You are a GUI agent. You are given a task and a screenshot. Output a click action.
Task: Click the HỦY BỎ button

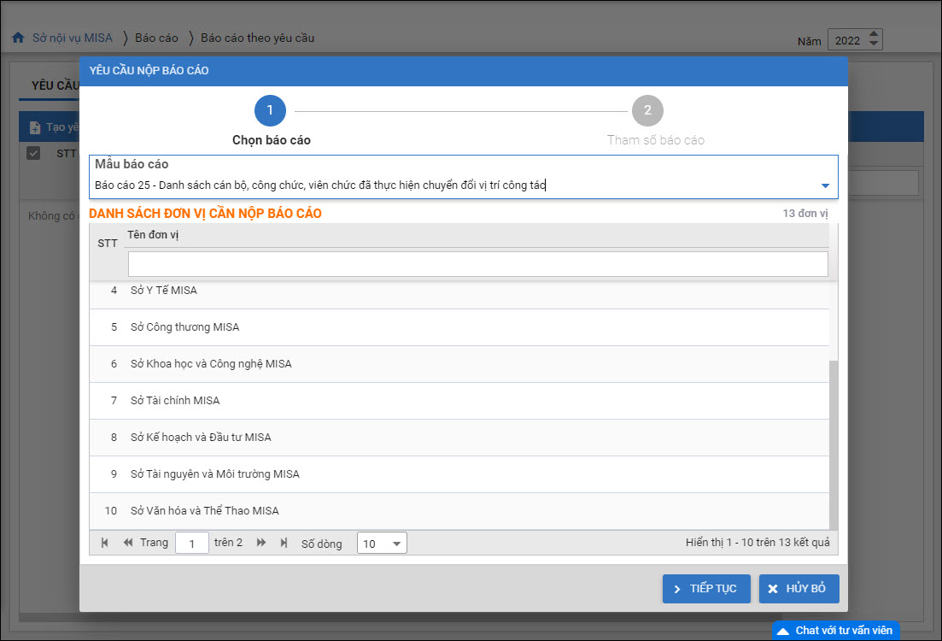click(x=799, y=589)
